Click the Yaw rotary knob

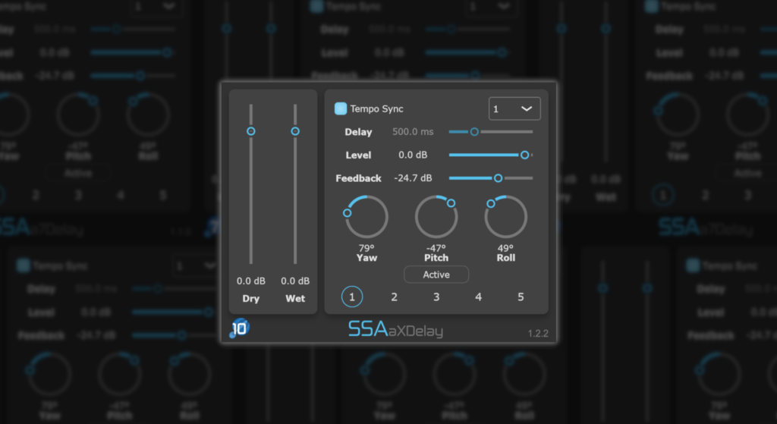coord(367,218)
